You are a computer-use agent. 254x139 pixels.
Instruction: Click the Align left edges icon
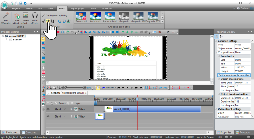coord(86,32)
